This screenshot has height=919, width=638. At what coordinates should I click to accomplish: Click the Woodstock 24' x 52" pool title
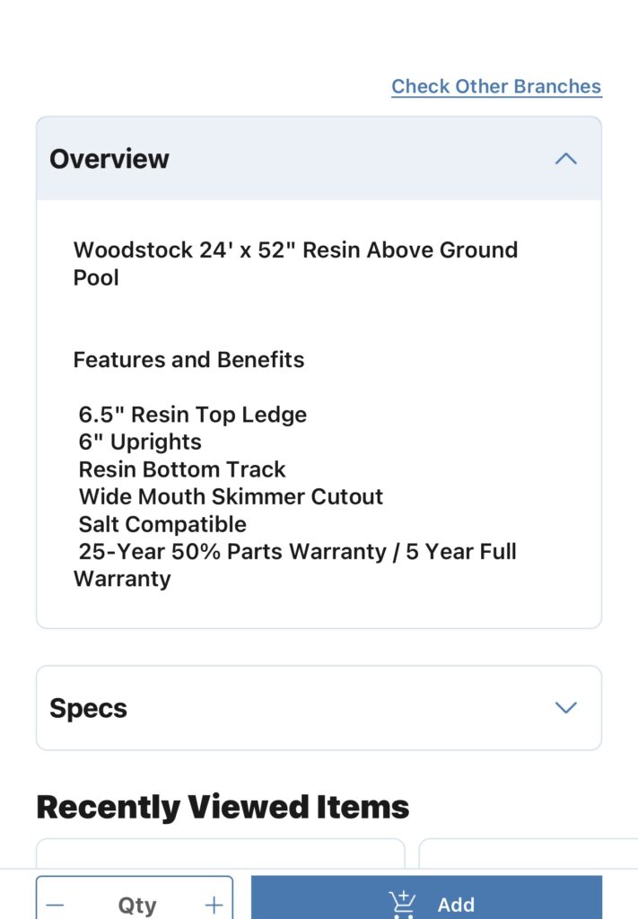coord(295,263)
